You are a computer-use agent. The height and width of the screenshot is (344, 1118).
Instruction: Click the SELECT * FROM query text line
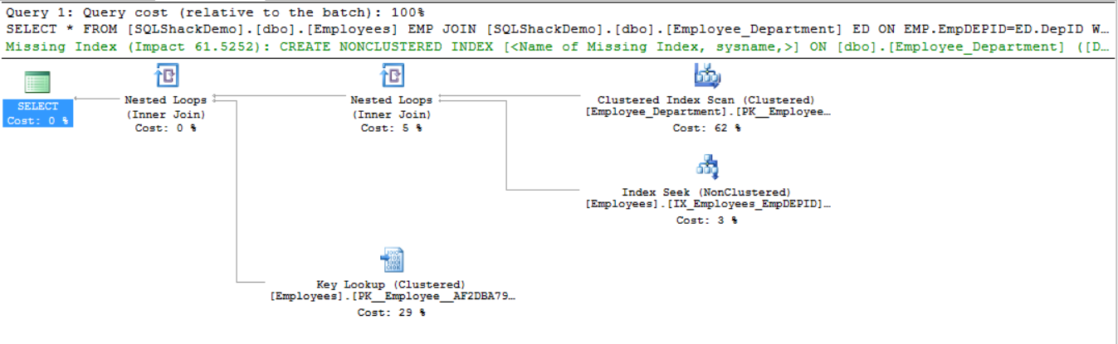pyautogui.click(x=559, y=29)
